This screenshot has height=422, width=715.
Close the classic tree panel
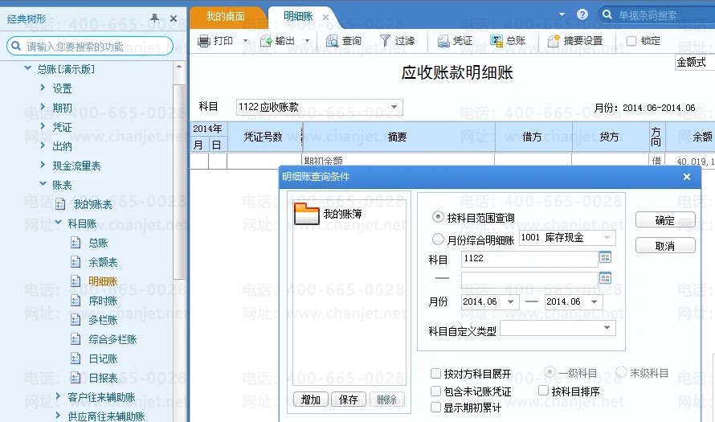click(174, 18)
